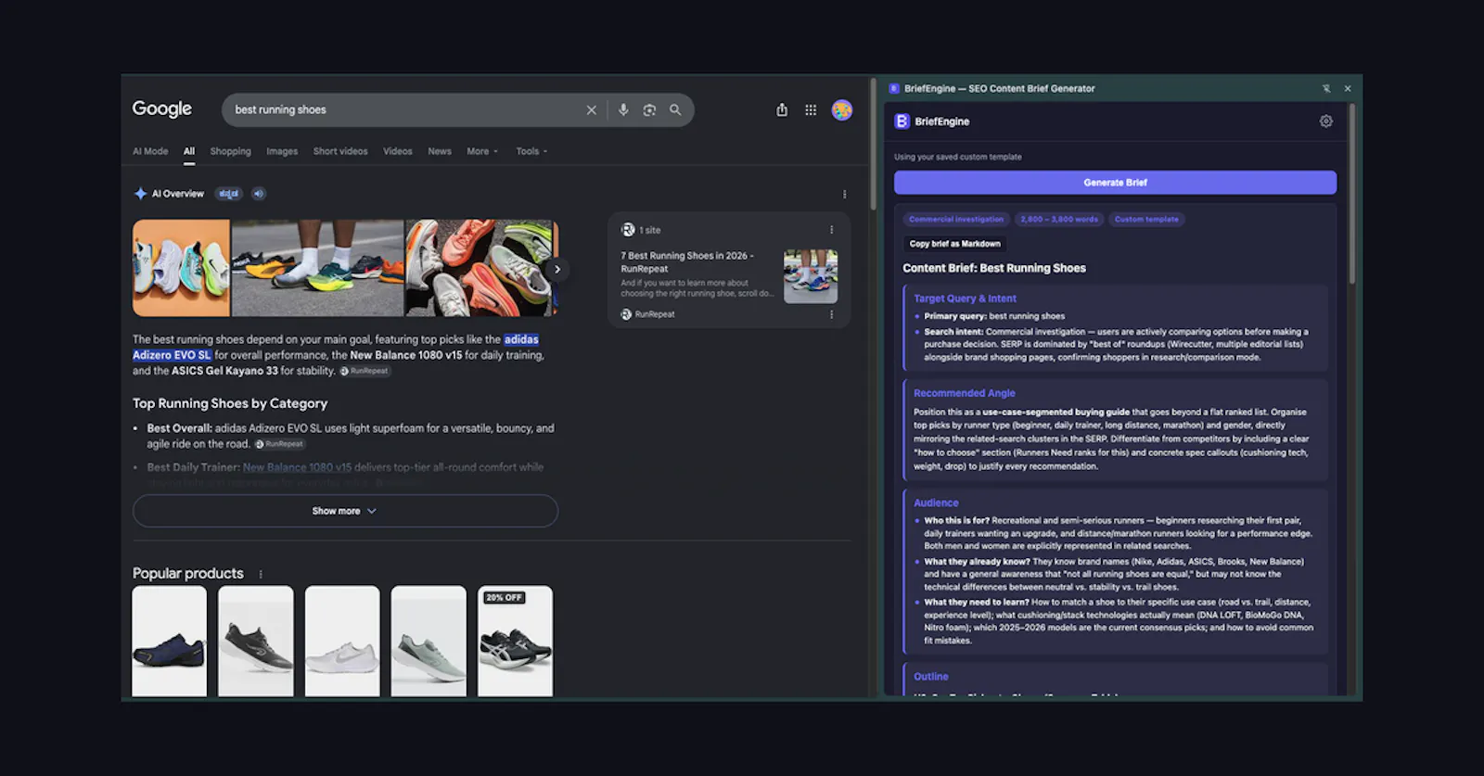Viewport: 1484px width, 776px height.
Task: Click the 2,800 – 3,800 words tag
Action: (1059, 220)
